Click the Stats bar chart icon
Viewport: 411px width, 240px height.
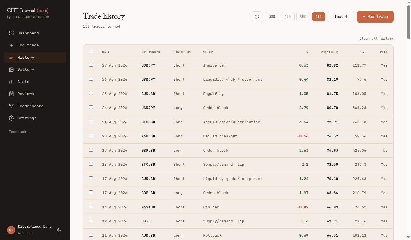coord(11,82)
